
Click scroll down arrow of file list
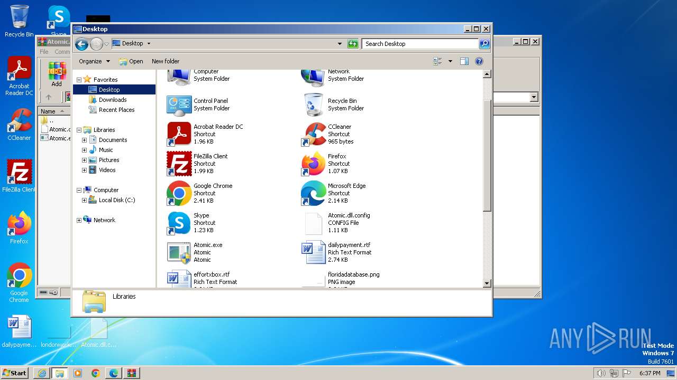(487, 283)
